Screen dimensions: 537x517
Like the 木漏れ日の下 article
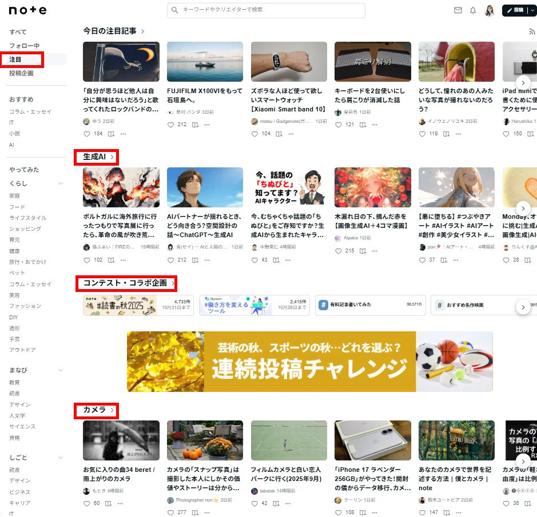(338, 251)
